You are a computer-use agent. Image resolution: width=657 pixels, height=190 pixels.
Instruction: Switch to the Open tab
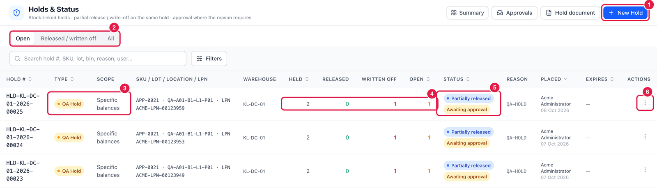(23, 39)
